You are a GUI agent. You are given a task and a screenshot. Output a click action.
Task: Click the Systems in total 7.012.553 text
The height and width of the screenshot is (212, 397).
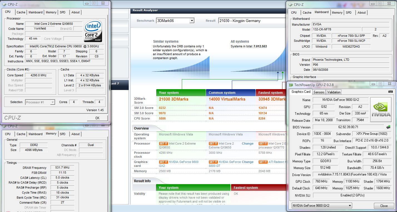249,46
